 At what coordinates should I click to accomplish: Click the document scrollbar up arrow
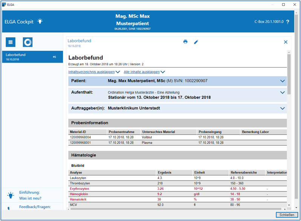289,52
